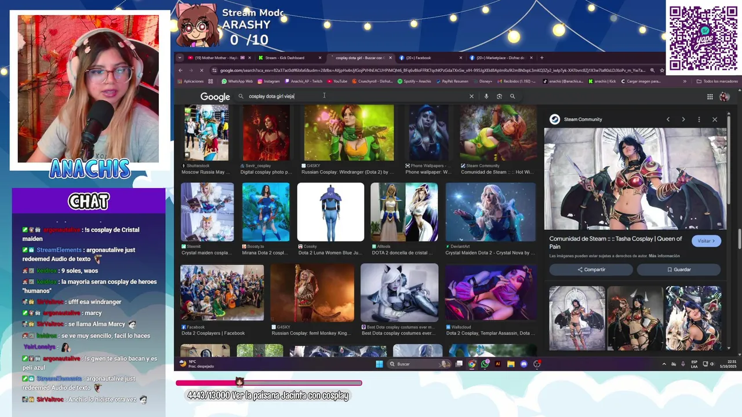Open Best Dota cosplay costumes thumbnail
742x417 pixels.
399,292
